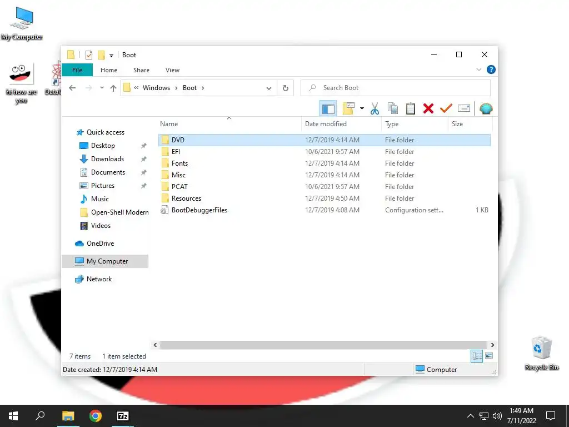Click the Forward navigation arrow

click(88, 88)
